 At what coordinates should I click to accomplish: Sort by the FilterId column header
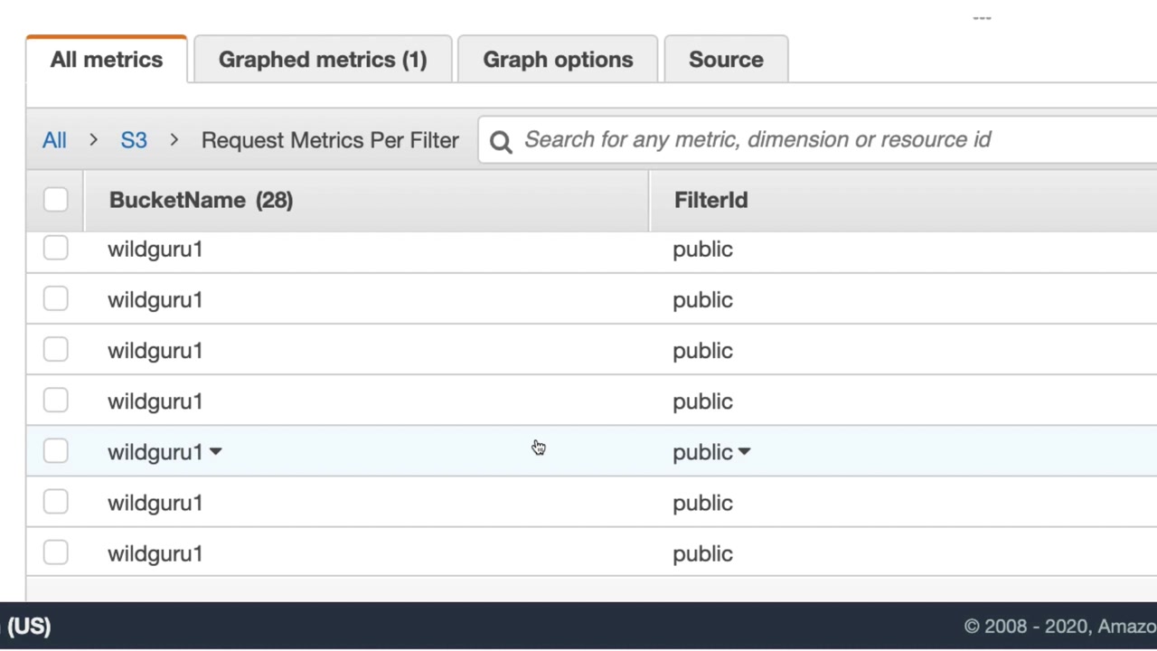(x=710, y=200)
